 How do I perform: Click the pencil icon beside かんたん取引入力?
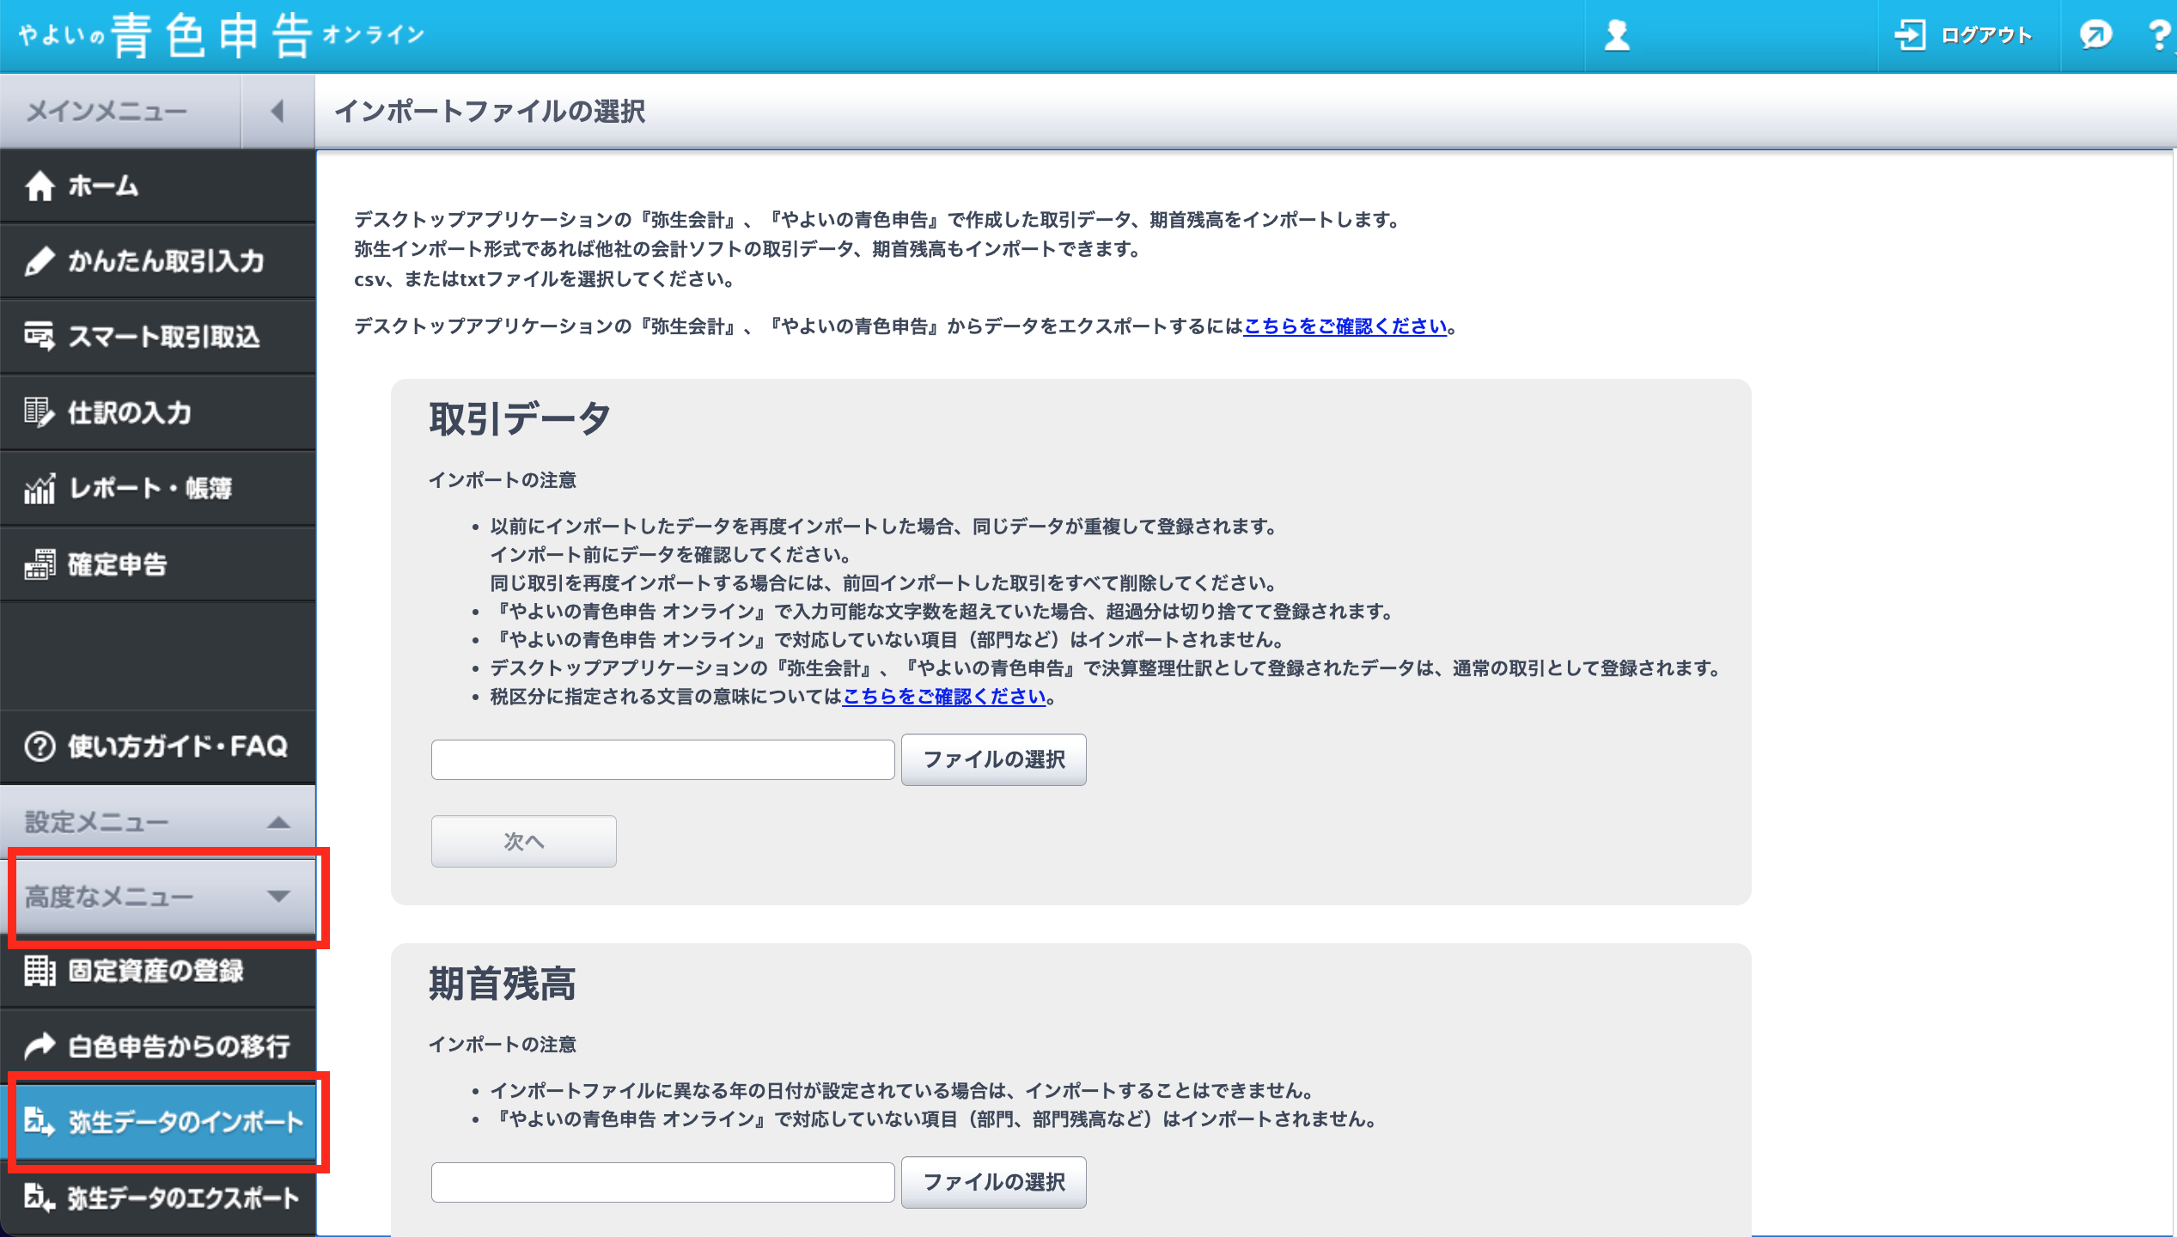coord(40,261)
